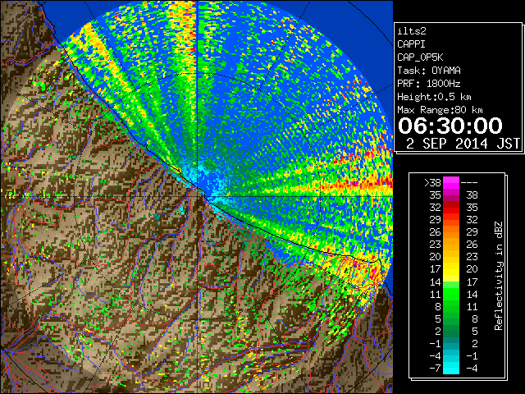Screen dimensions: 525x394
Task: Pick the cyan -7 to -4 dBZ legend band
Action: coord(451,368)
